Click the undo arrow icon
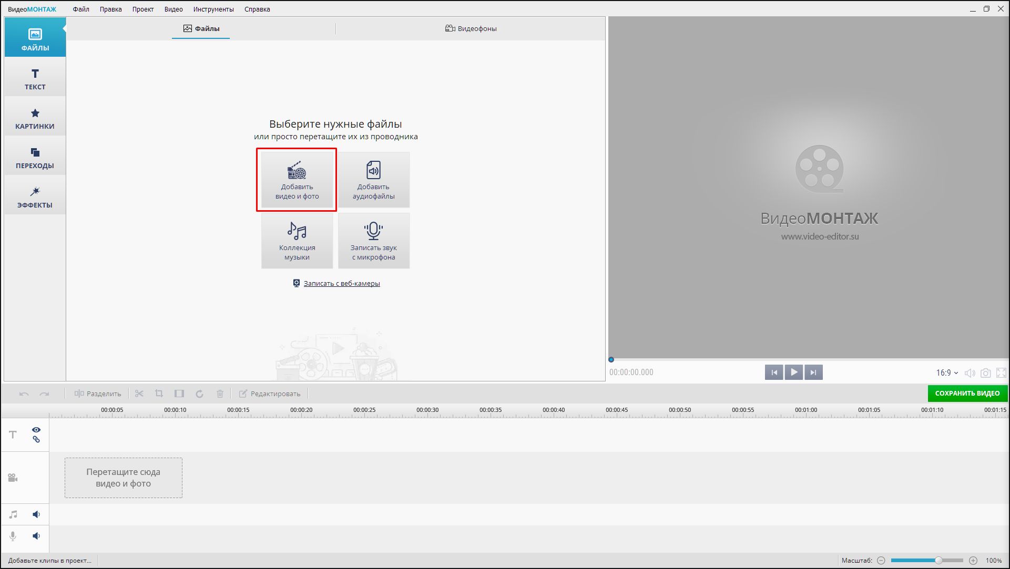This screenshot has height=569, width=1010. click(x=24, y=394)
